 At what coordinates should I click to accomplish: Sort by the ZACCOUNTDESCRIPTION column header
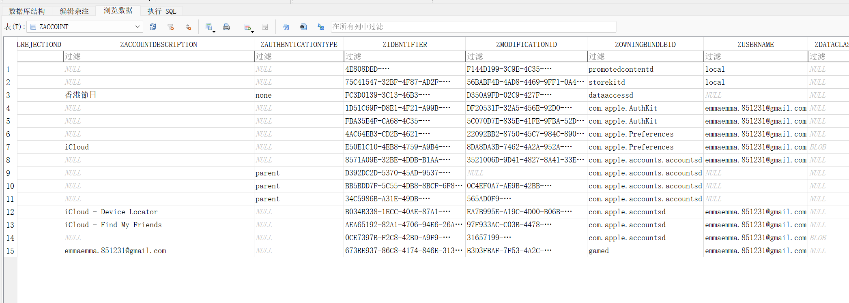click(x=159, y=44)
